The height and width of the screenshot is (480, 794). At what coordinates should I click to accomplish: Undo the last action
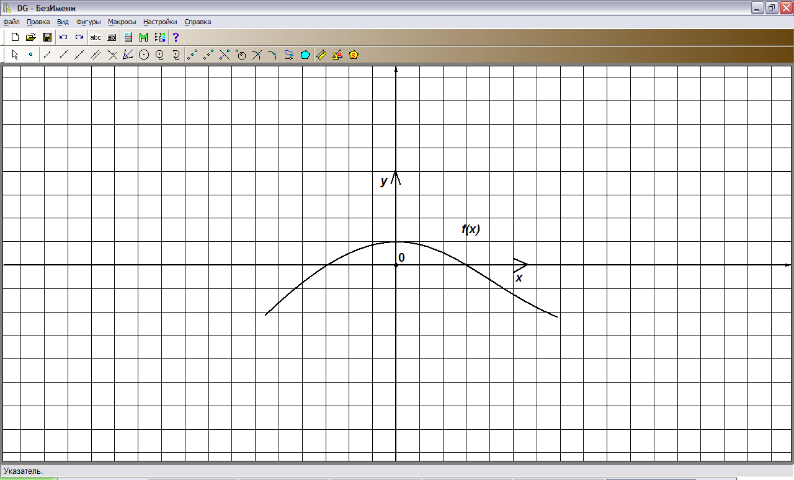tap(63, 37)
